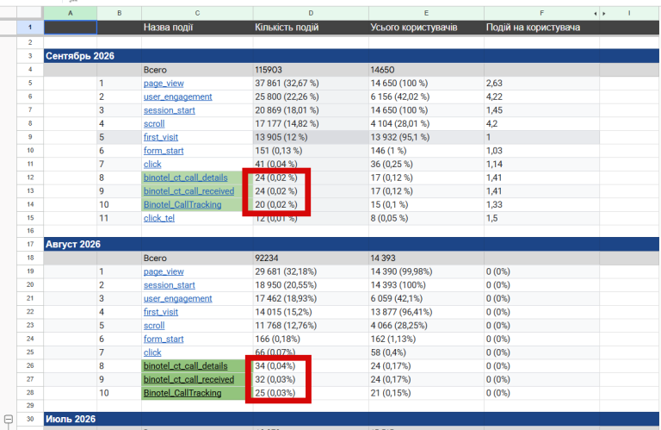Click the 'Июль 2026' section heading
The image size is (661, 430).
(71, 419)
